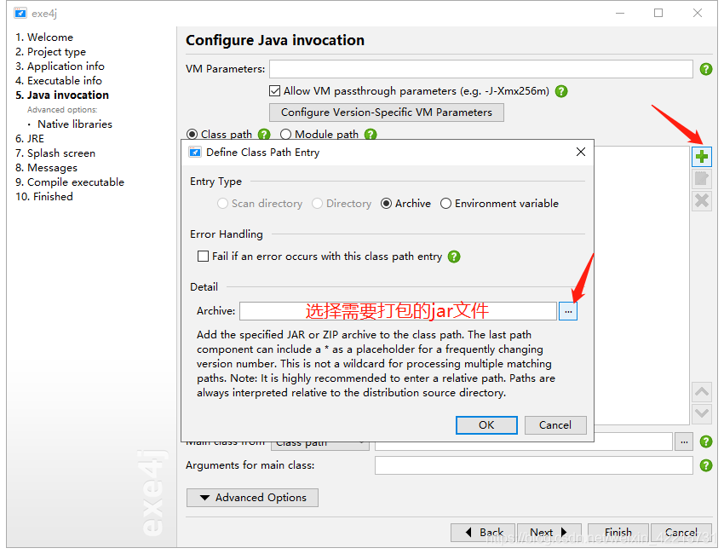Open help for VM passthrough parameters
The width and height of the screenshot is (724, 554).
tap(561, 91)
